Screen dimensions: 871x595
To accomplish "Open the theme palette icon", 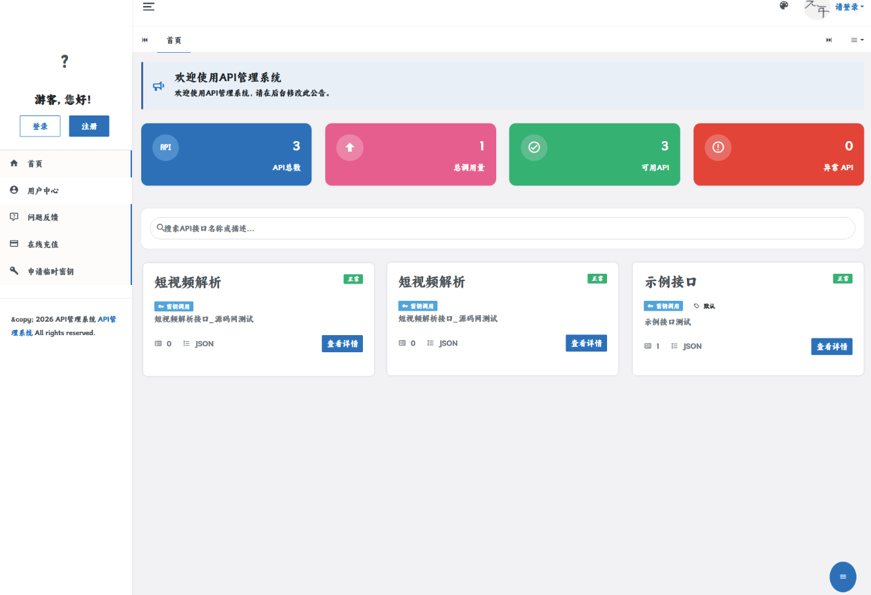I will [784, 5].
